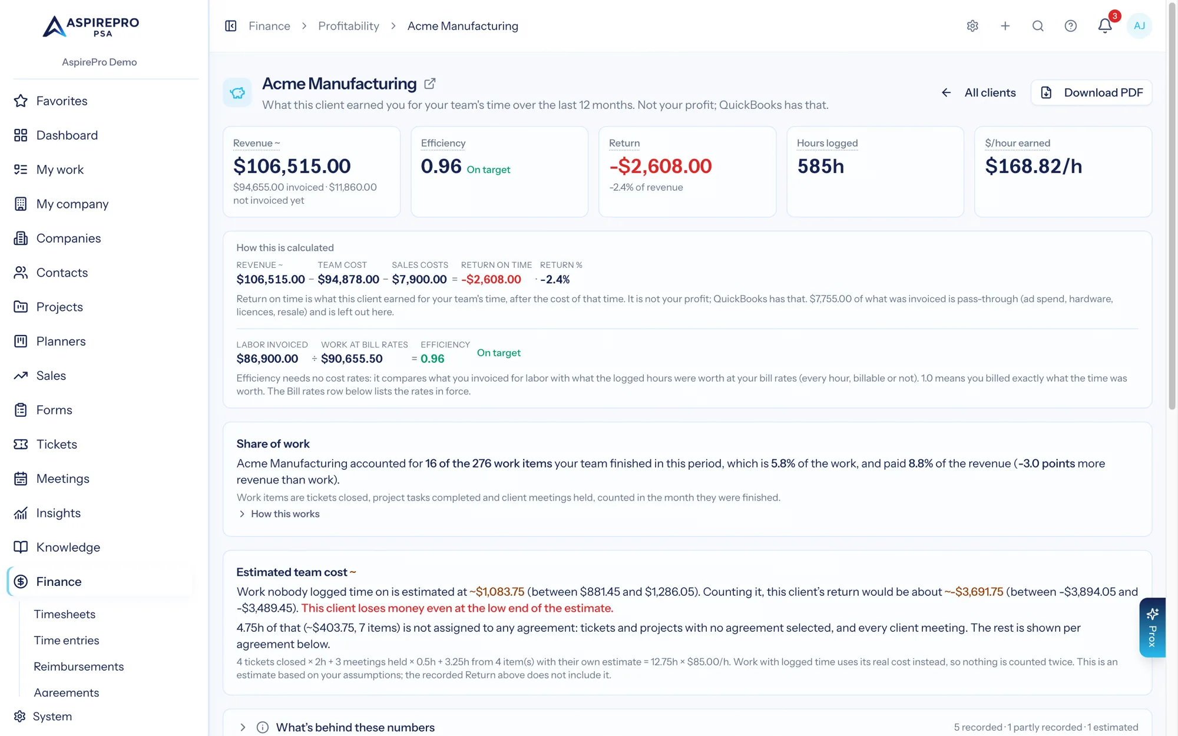This screenshot has height=736, width=1178.
Task: Open the AJ user avatar menu
Action: pyautogui.click(x=1139, y=26)
